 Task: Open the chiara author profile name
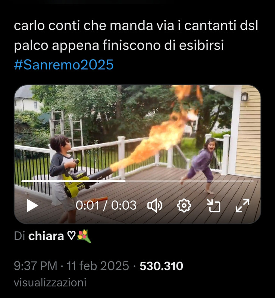pyautogui.click(x=46, y=236)
